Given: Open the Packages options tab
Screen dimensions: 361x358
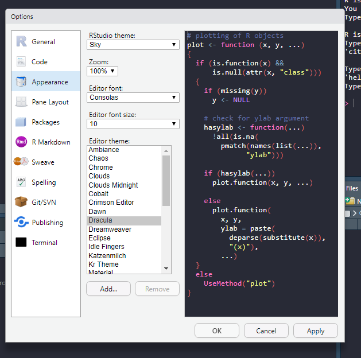Looking at the screenshot, I should tap(45, 122).
